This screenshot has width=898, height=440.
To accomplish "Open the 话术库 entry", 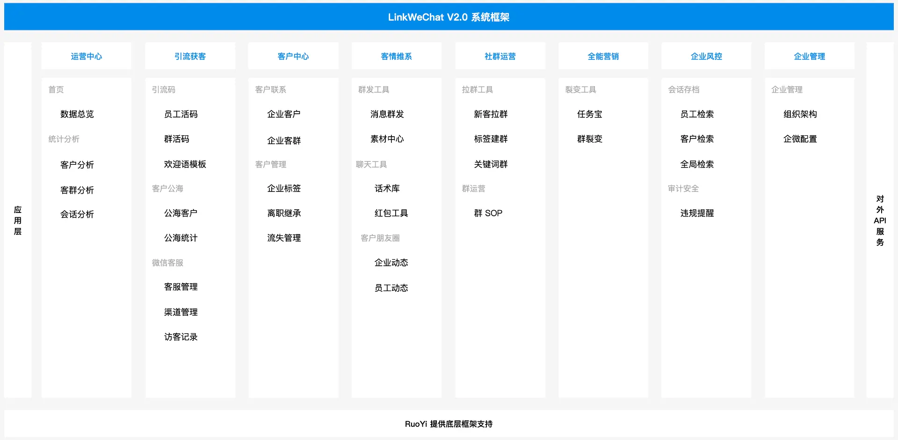I will click(387, 189).
